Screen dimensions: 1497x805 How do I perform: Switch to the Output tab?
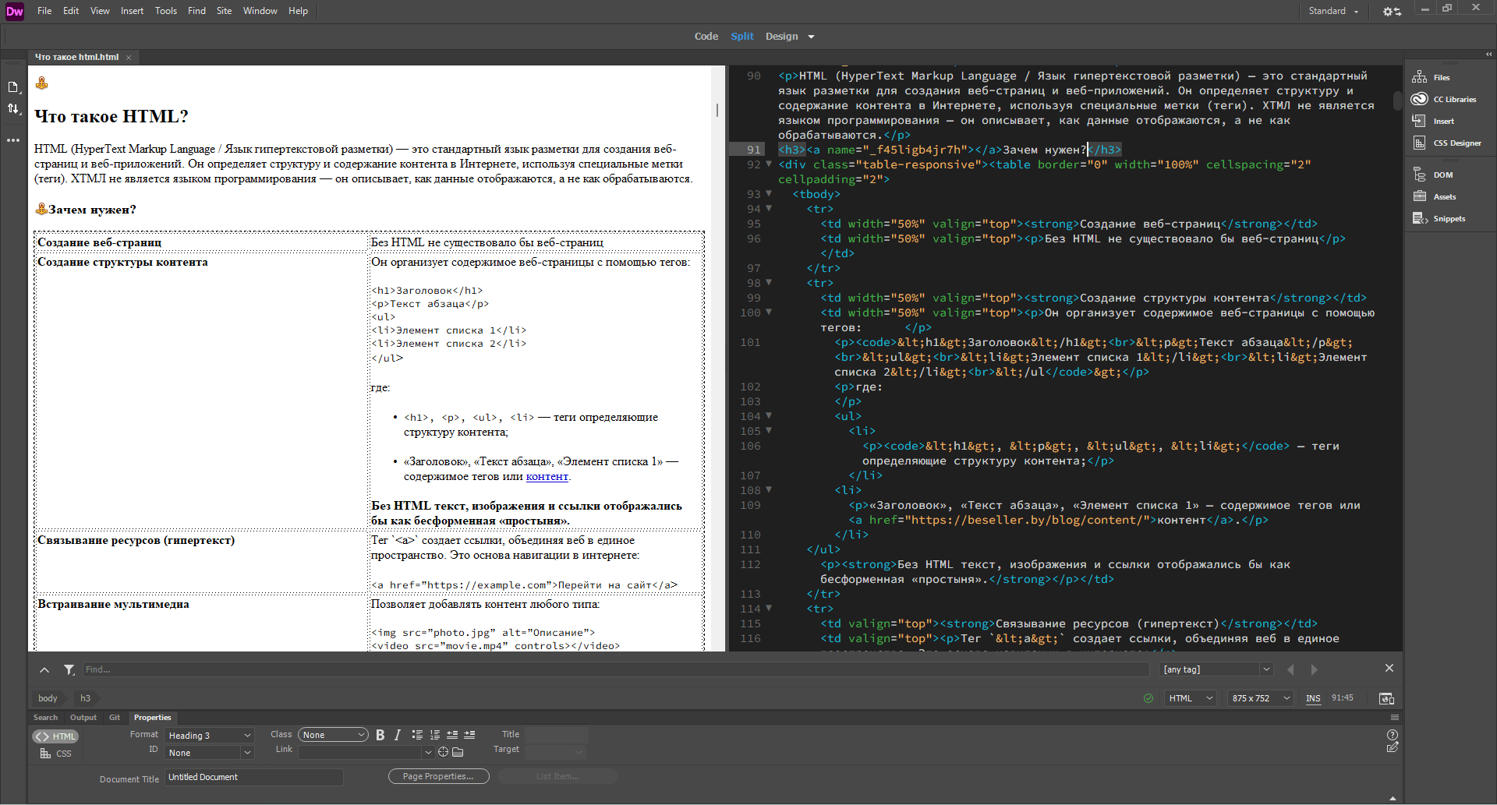[83, 717]
